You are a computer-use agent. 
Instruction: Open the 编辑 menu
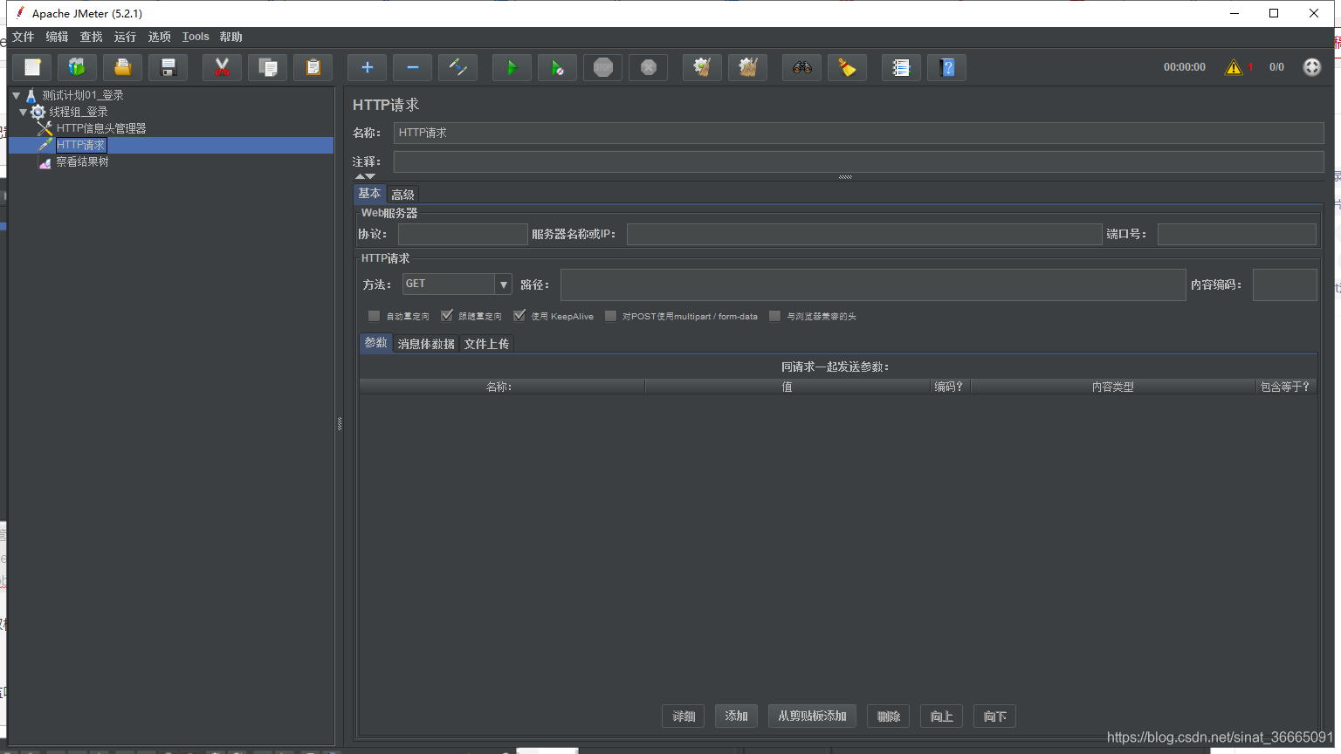point(57,37)
